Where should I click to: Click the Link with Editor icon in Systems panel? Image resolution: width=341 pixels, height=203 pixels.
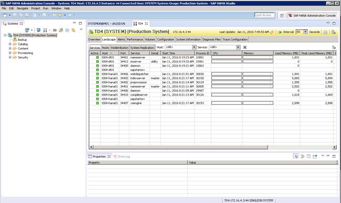[x=73, y=30]
